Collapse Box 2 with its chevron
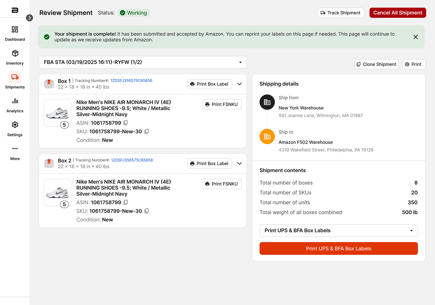Image resolution: width=435 pixels, height=305 pixels. [x=239, y=164]
